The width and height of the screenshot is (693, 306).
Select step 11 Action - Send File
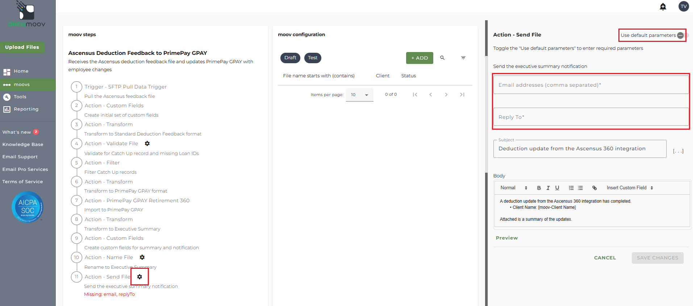point(107,277)
